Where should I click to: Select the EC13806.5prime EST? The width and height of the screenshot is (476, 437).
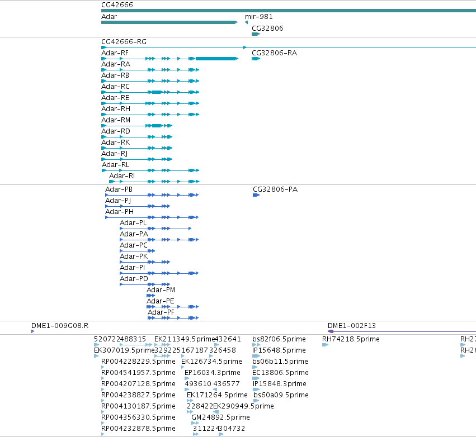(280, 373)
